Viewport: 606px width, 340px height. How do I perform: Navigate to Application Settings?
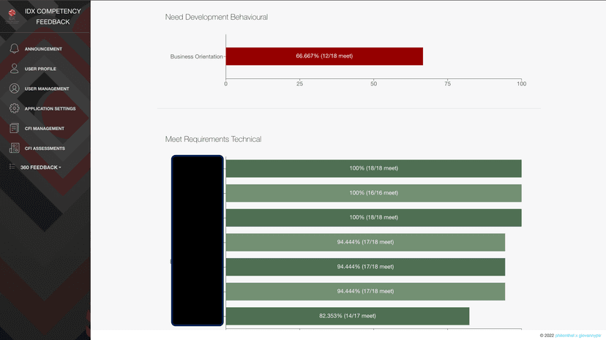pos(50,109)
